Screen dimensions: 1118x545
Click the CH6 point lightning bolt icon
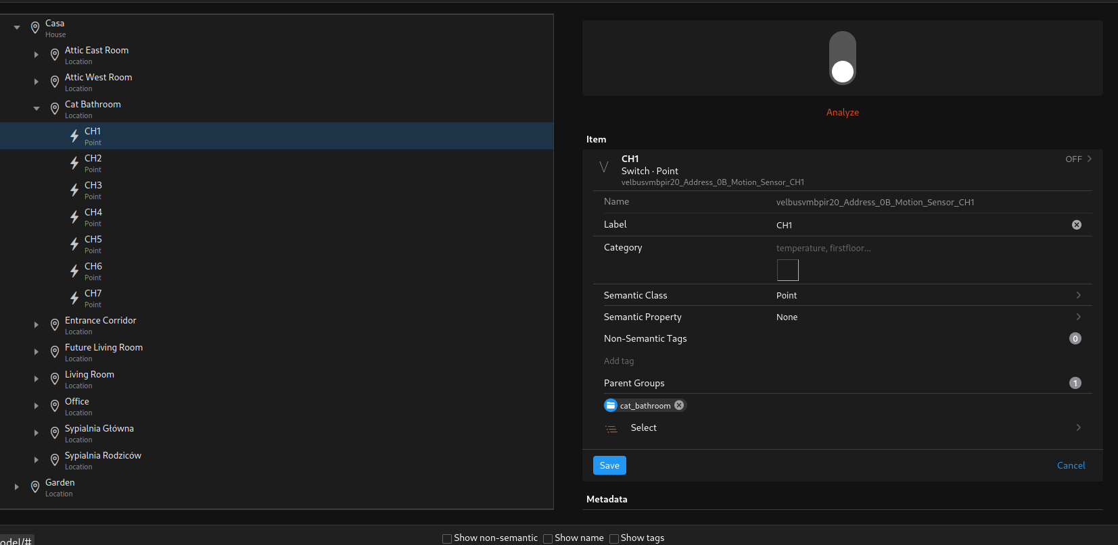(x=74, y=271)
